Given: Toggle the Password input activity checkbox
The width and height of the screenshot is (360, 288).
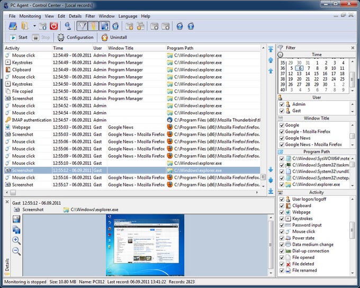Looking at the screenshot, I should [x=282, y=226].
